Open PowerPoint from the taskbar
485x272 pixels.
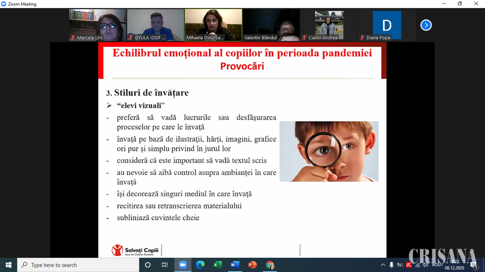coord(253,265)
